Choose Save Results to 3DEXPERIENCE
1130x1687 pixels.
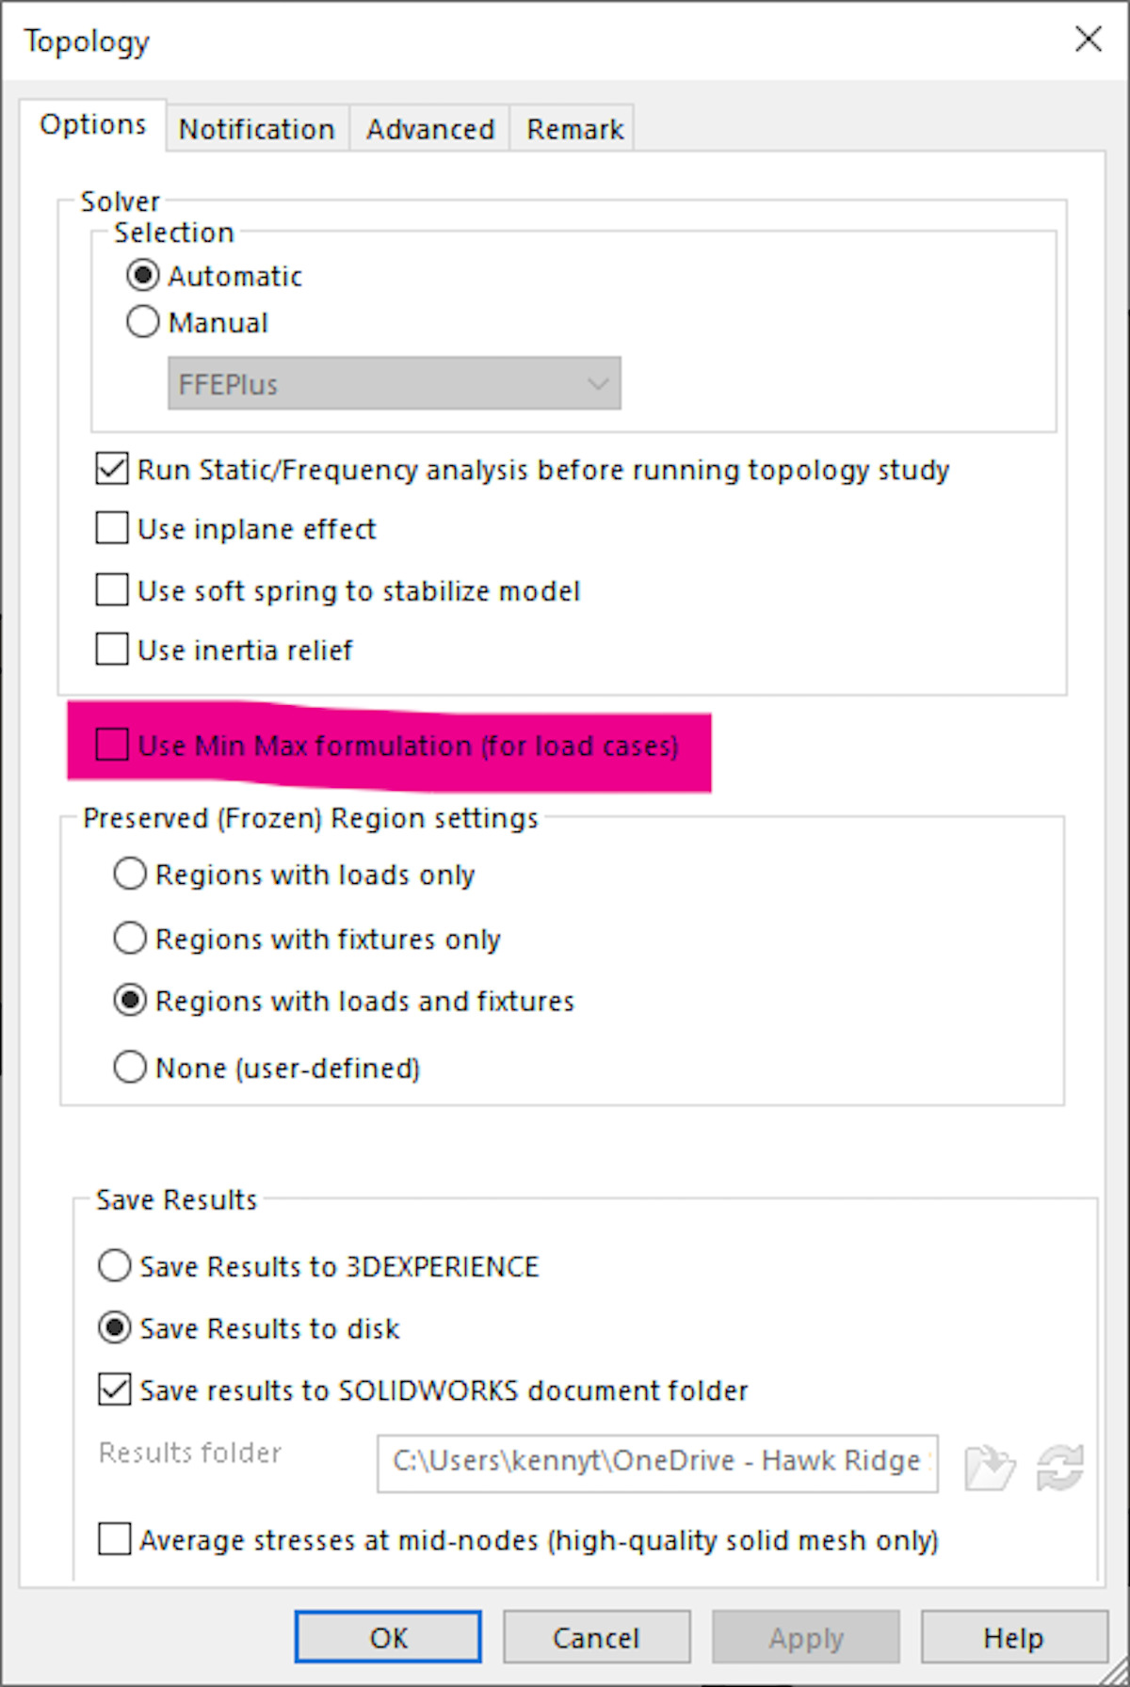pyautogui.click(x=113, y=1266)
